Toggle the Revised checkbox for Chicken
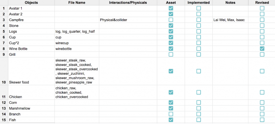This screenshot has width=275, height=124. pos(262,92)
